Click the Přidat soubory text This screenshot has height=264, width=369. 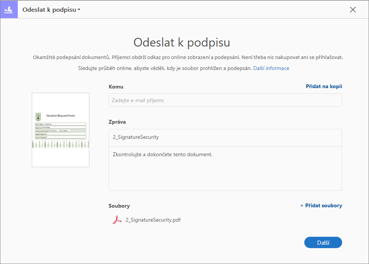pos(324,206)
